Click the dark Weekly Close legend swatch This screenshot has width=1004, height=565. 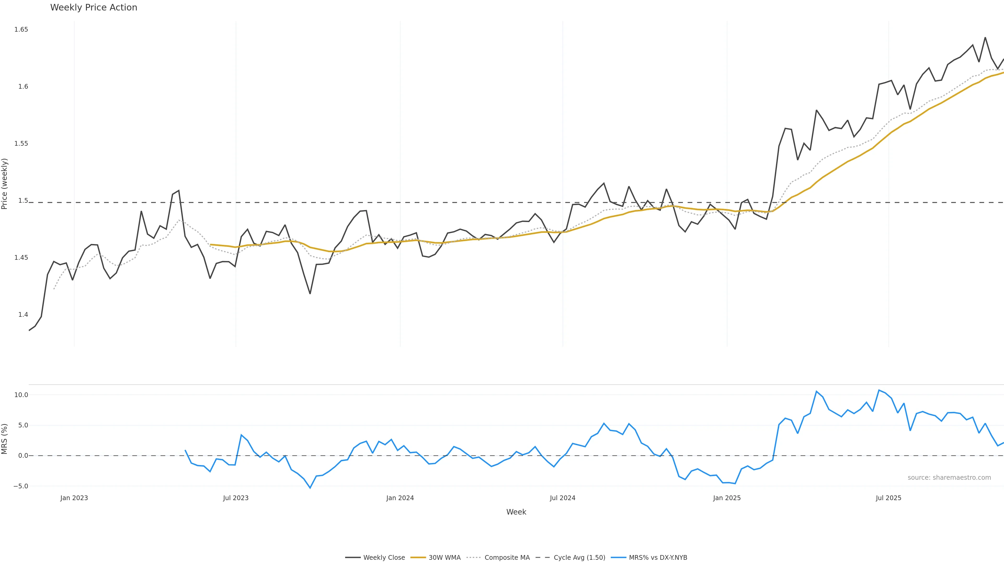(x=353, y=558)
